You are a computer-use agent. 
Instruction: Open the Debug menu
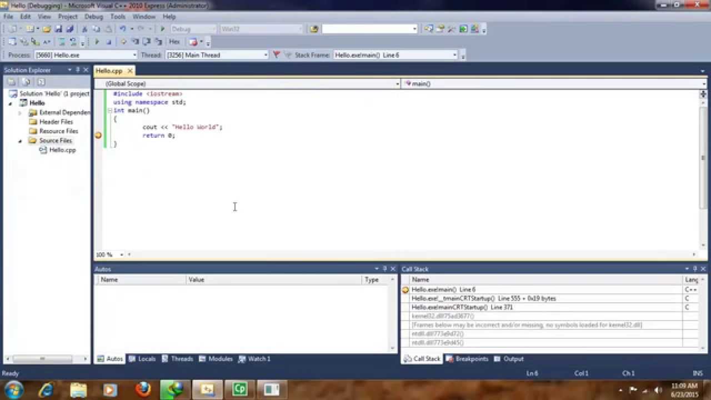pyautogui.click(x=93, y=17)
